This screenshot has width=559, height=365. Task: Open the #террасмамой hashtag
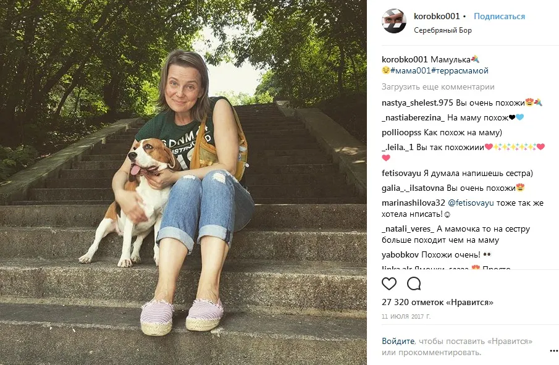coord(460,70)
